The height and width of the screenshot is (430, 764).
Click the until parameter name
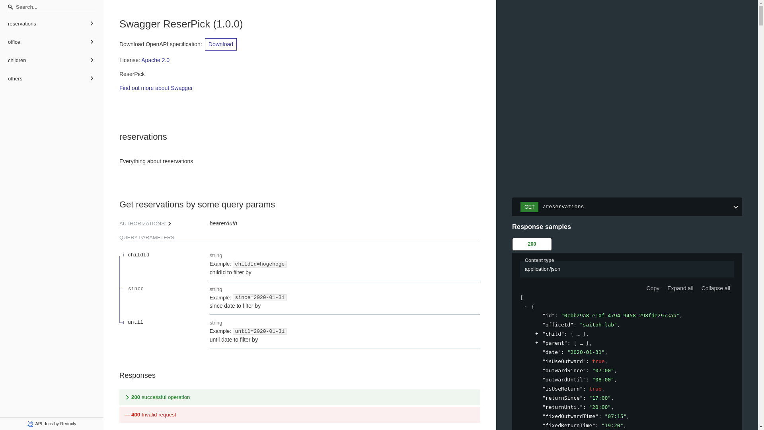tap(135, 322)
